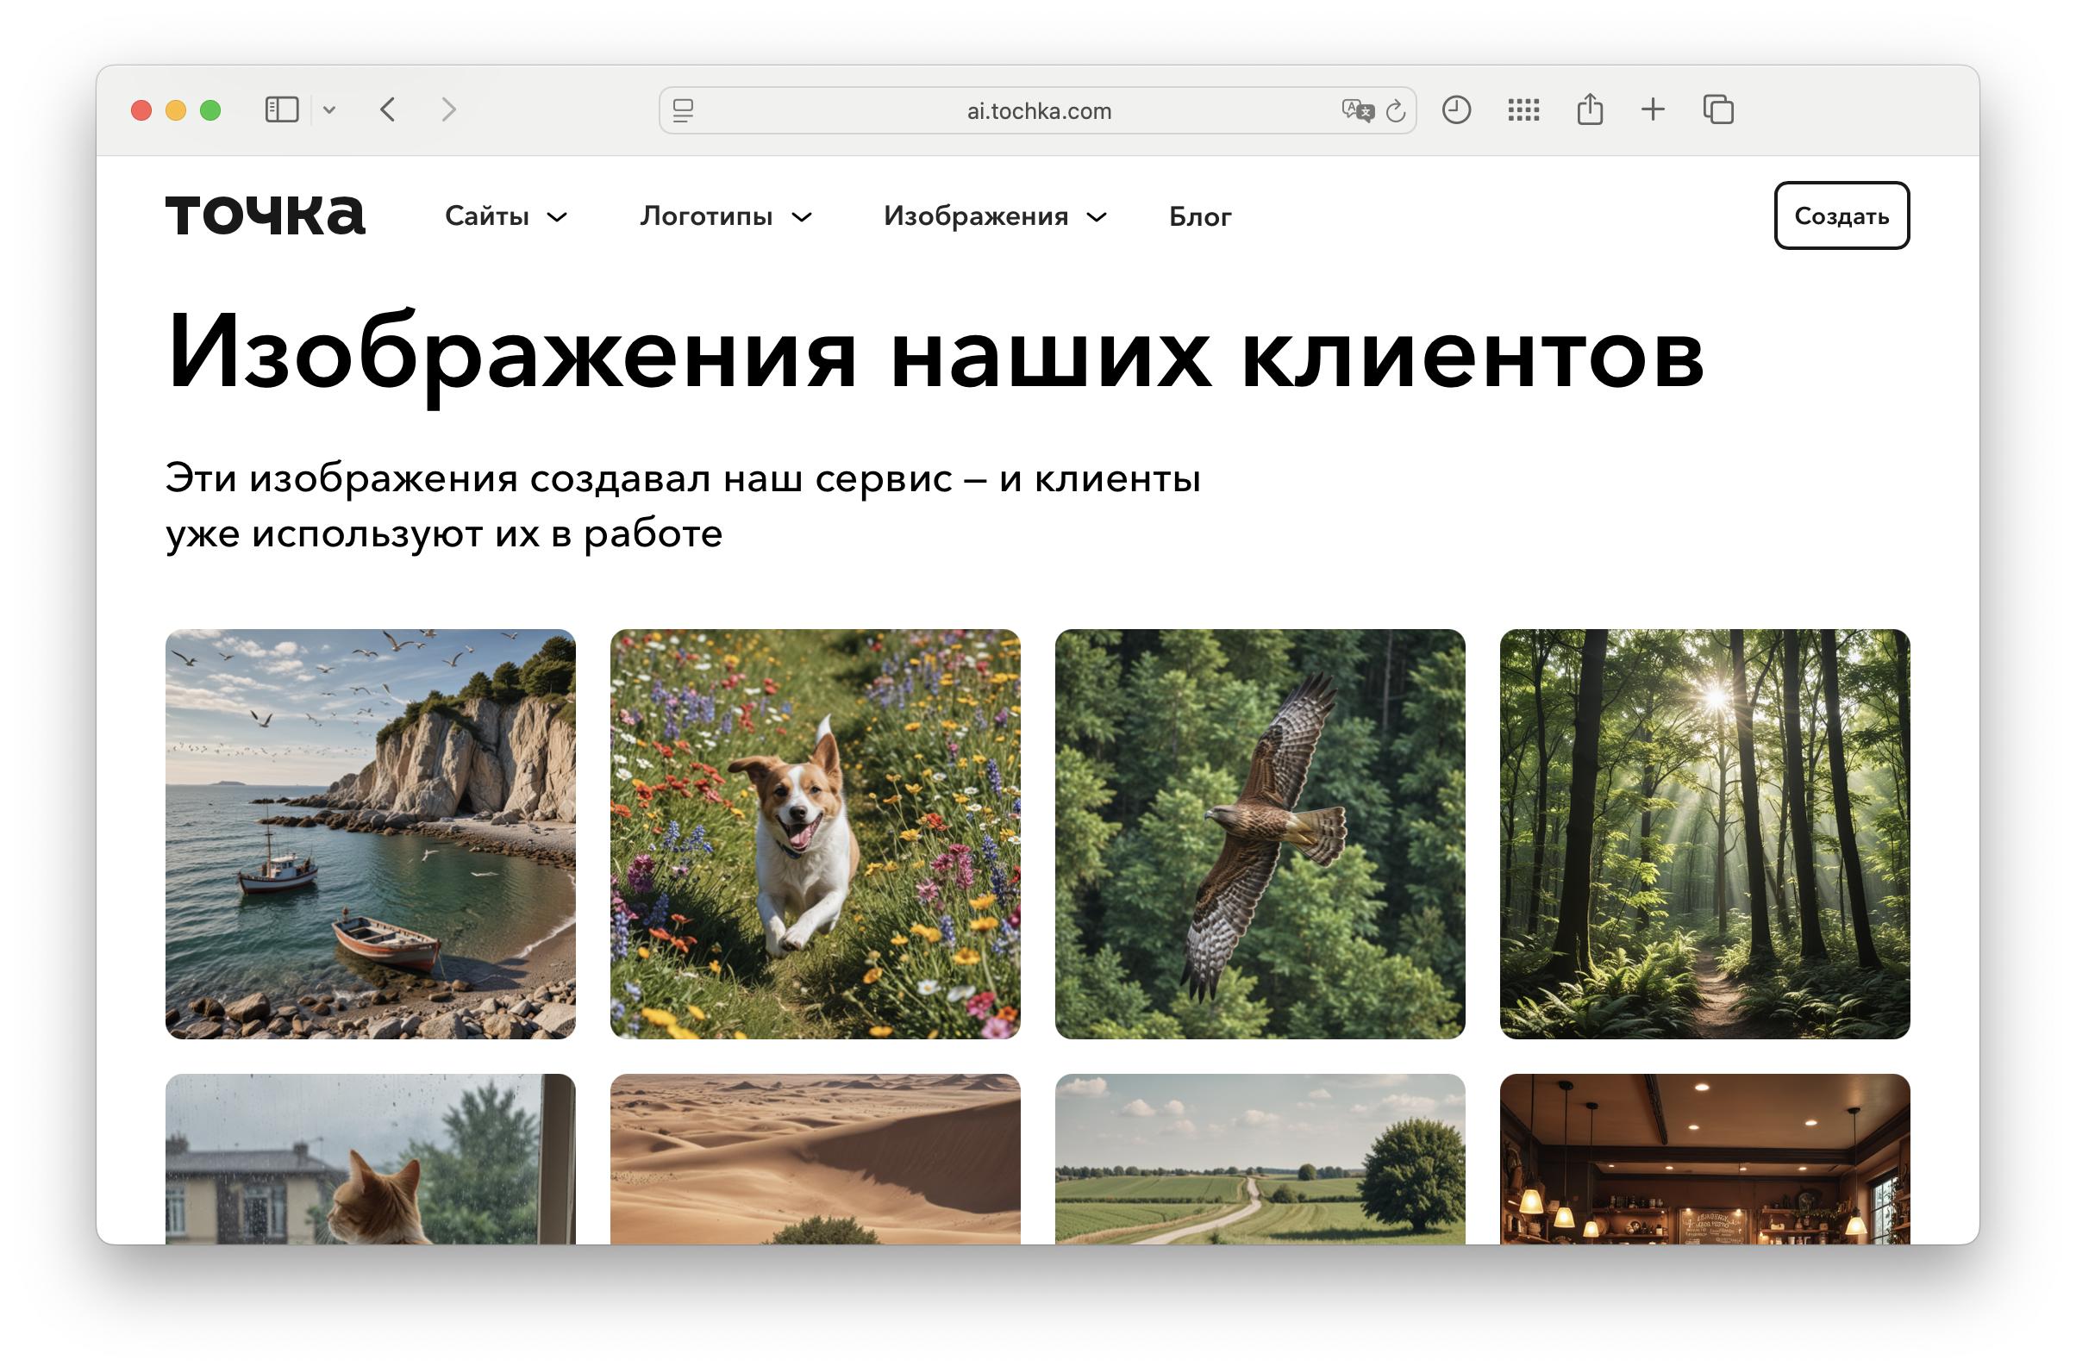Open the sunlit forest path image
The image size is (2076, 1372).
(1705, 834)
